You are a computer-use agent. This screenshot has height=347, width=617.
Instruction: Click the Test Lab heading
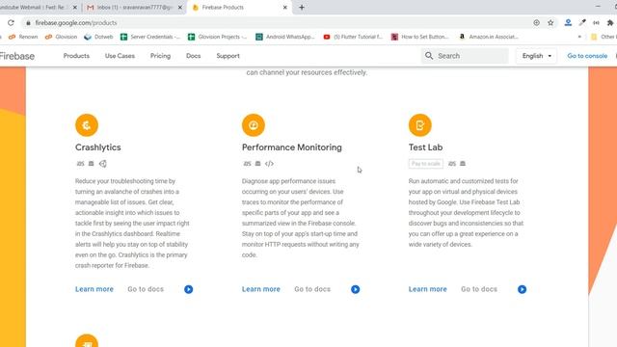pos(425,147)
